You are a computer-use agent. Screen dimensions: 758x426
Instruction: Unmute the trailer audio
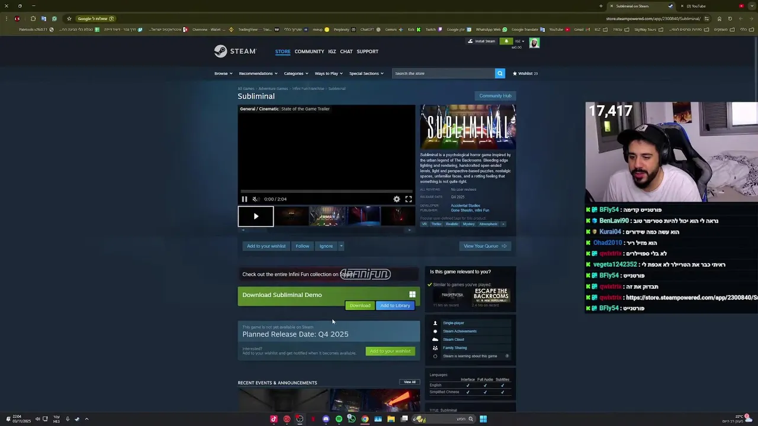255,199
